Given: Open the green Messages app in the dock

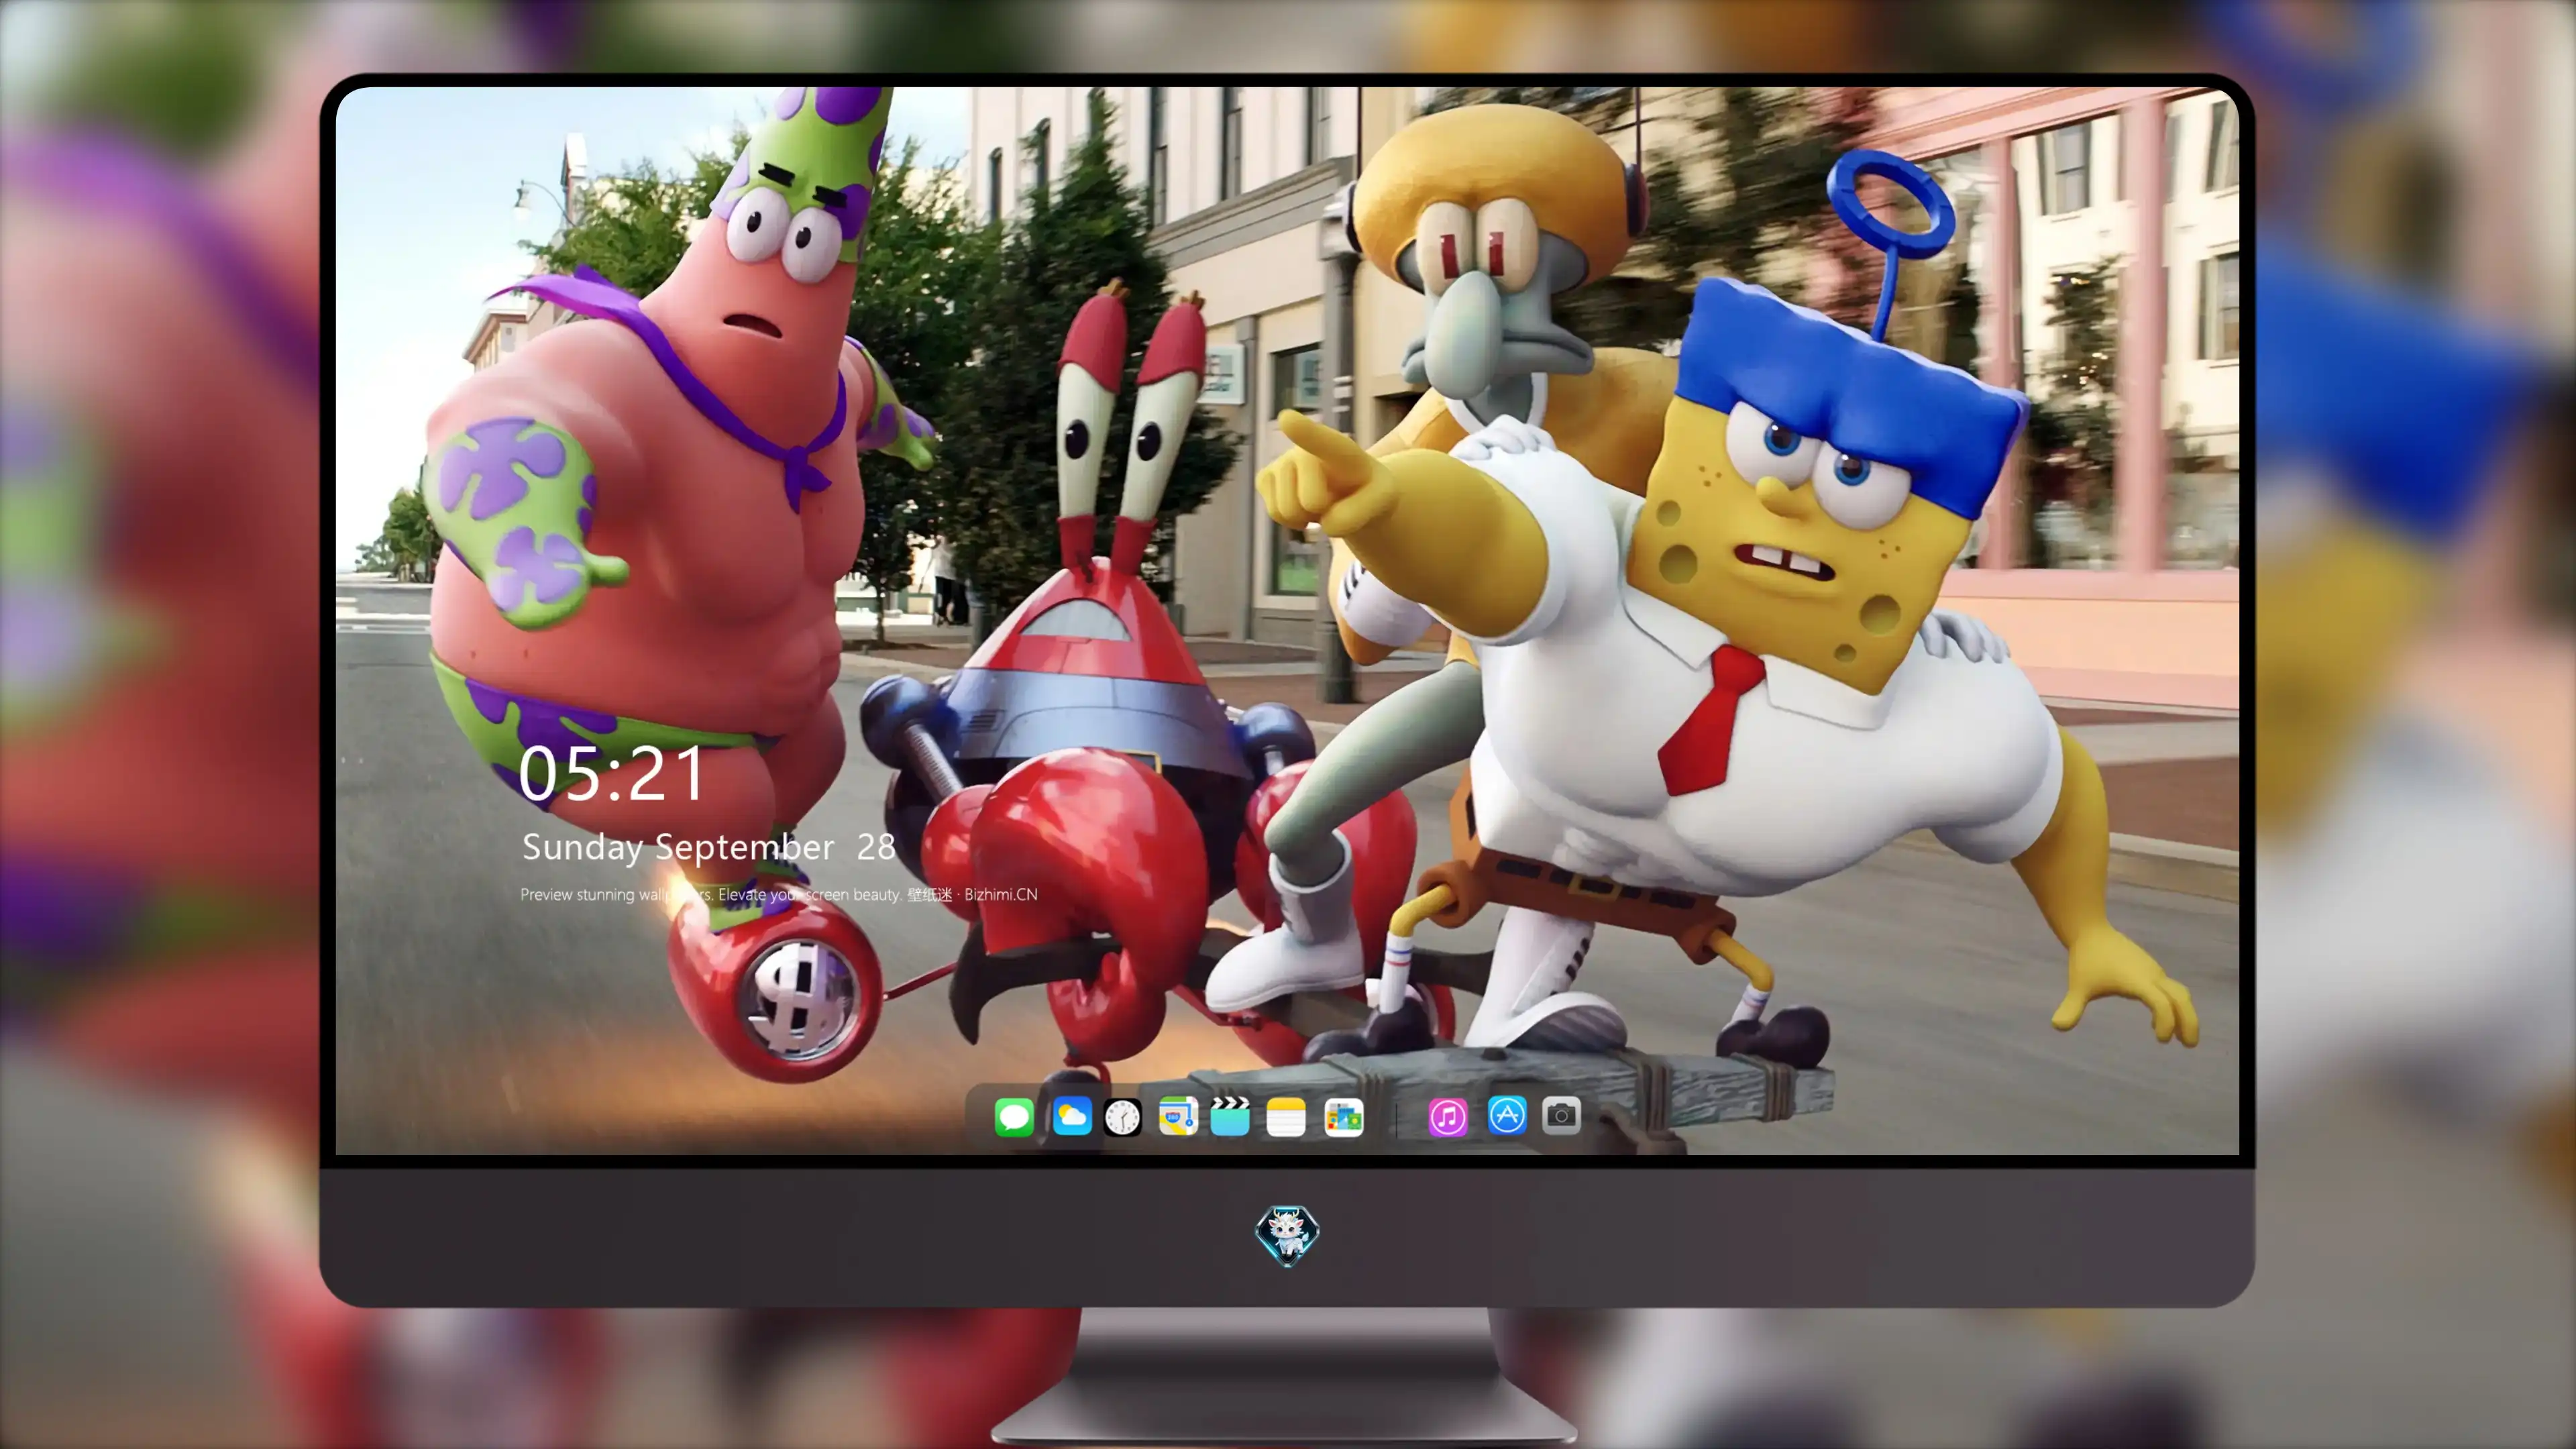Looking at the screenshot, I should [1014, 1117].
